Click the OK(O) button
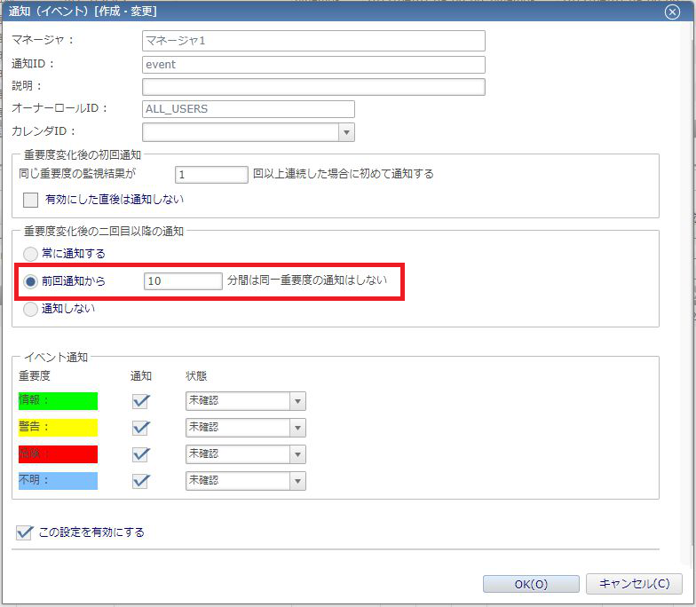Screen dimensions: 696x607 (x=531, y=584)
